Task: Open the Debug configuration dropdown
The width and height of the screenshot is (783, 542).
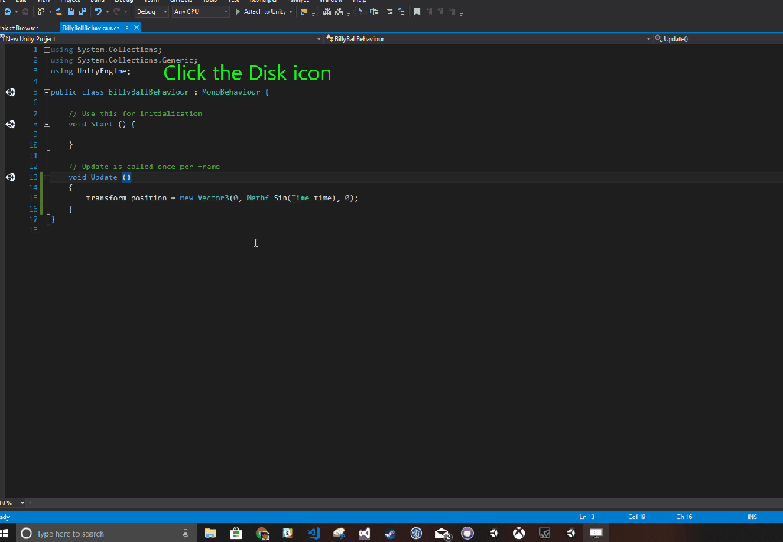Action: pos(151,11)
